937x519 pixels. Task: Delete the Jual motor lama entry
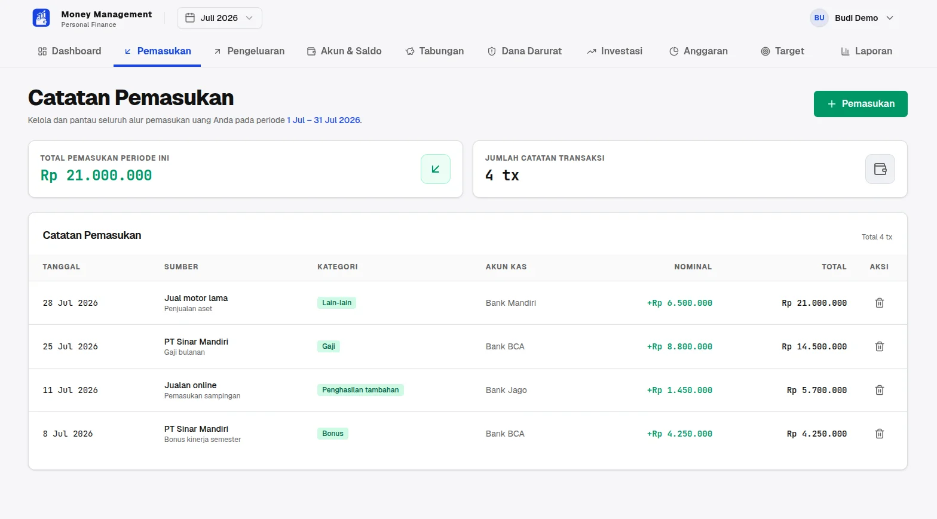[880, 303]
